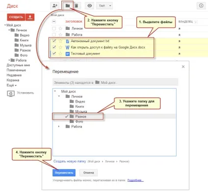Click the red upload arrow button
208x195 pixels.
[30, 17]
